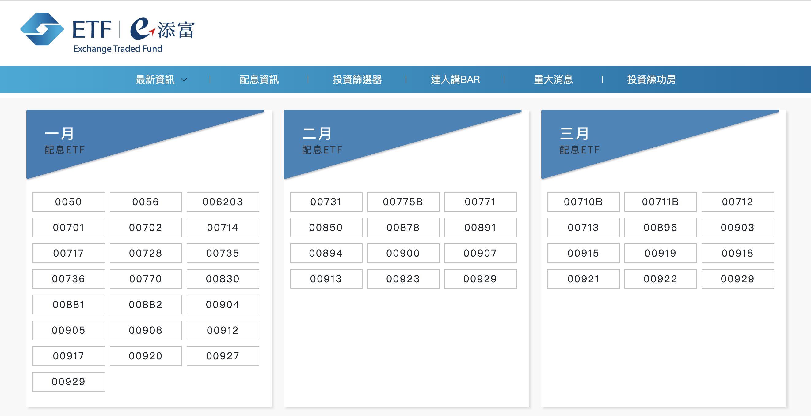Choose ETF 00912

point(223,331)
